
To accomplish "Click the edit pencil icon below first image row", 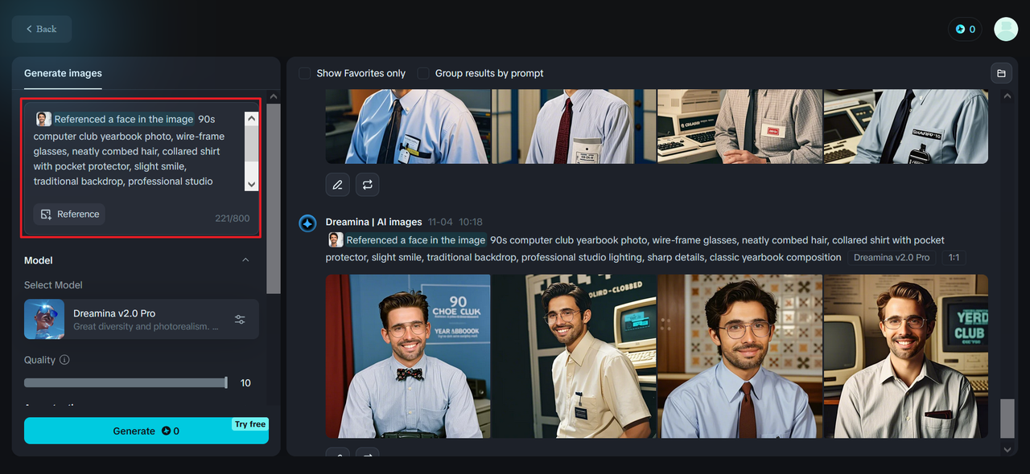I will coord(338,185).
